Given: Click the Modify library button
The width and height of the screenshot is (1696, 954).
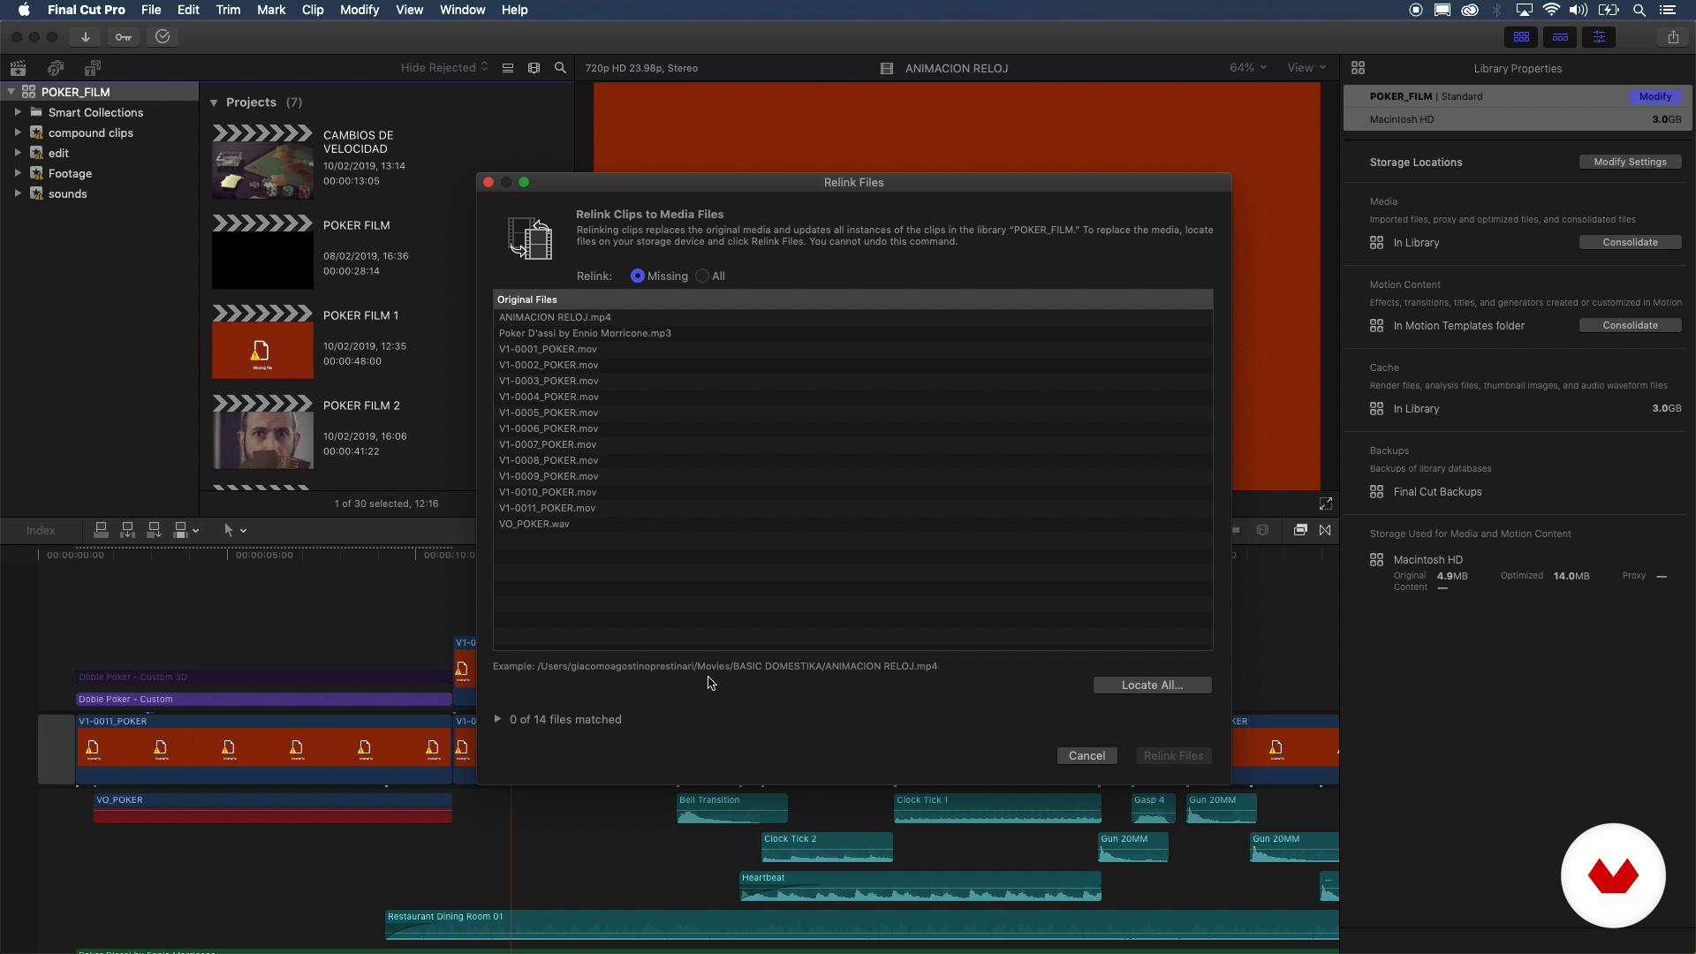Looking at the screenshot, I should 1654,96.
